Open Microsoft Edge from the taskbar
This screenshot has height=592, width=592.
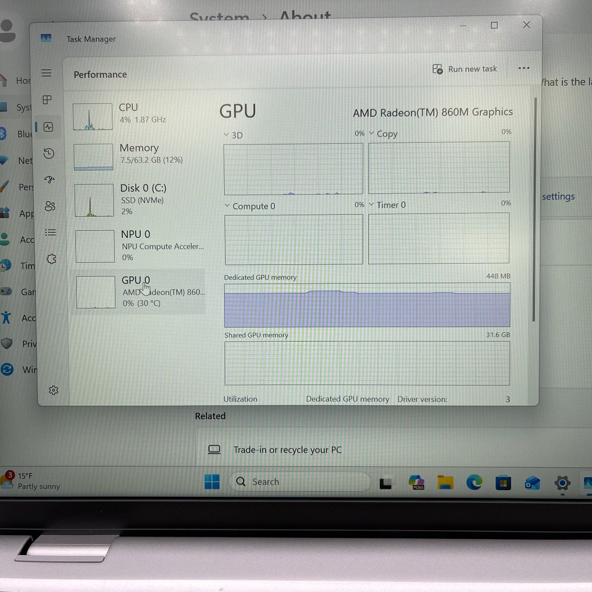pyautogui.click(x=474, y=483)
